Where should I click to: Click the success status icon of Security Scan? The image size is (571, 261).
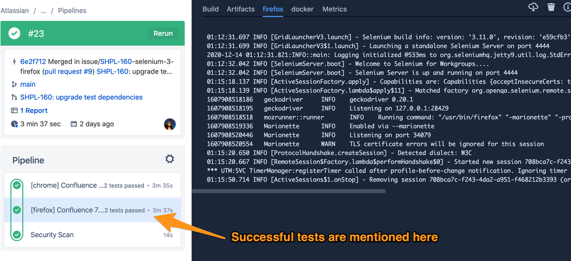coord(17,235)
